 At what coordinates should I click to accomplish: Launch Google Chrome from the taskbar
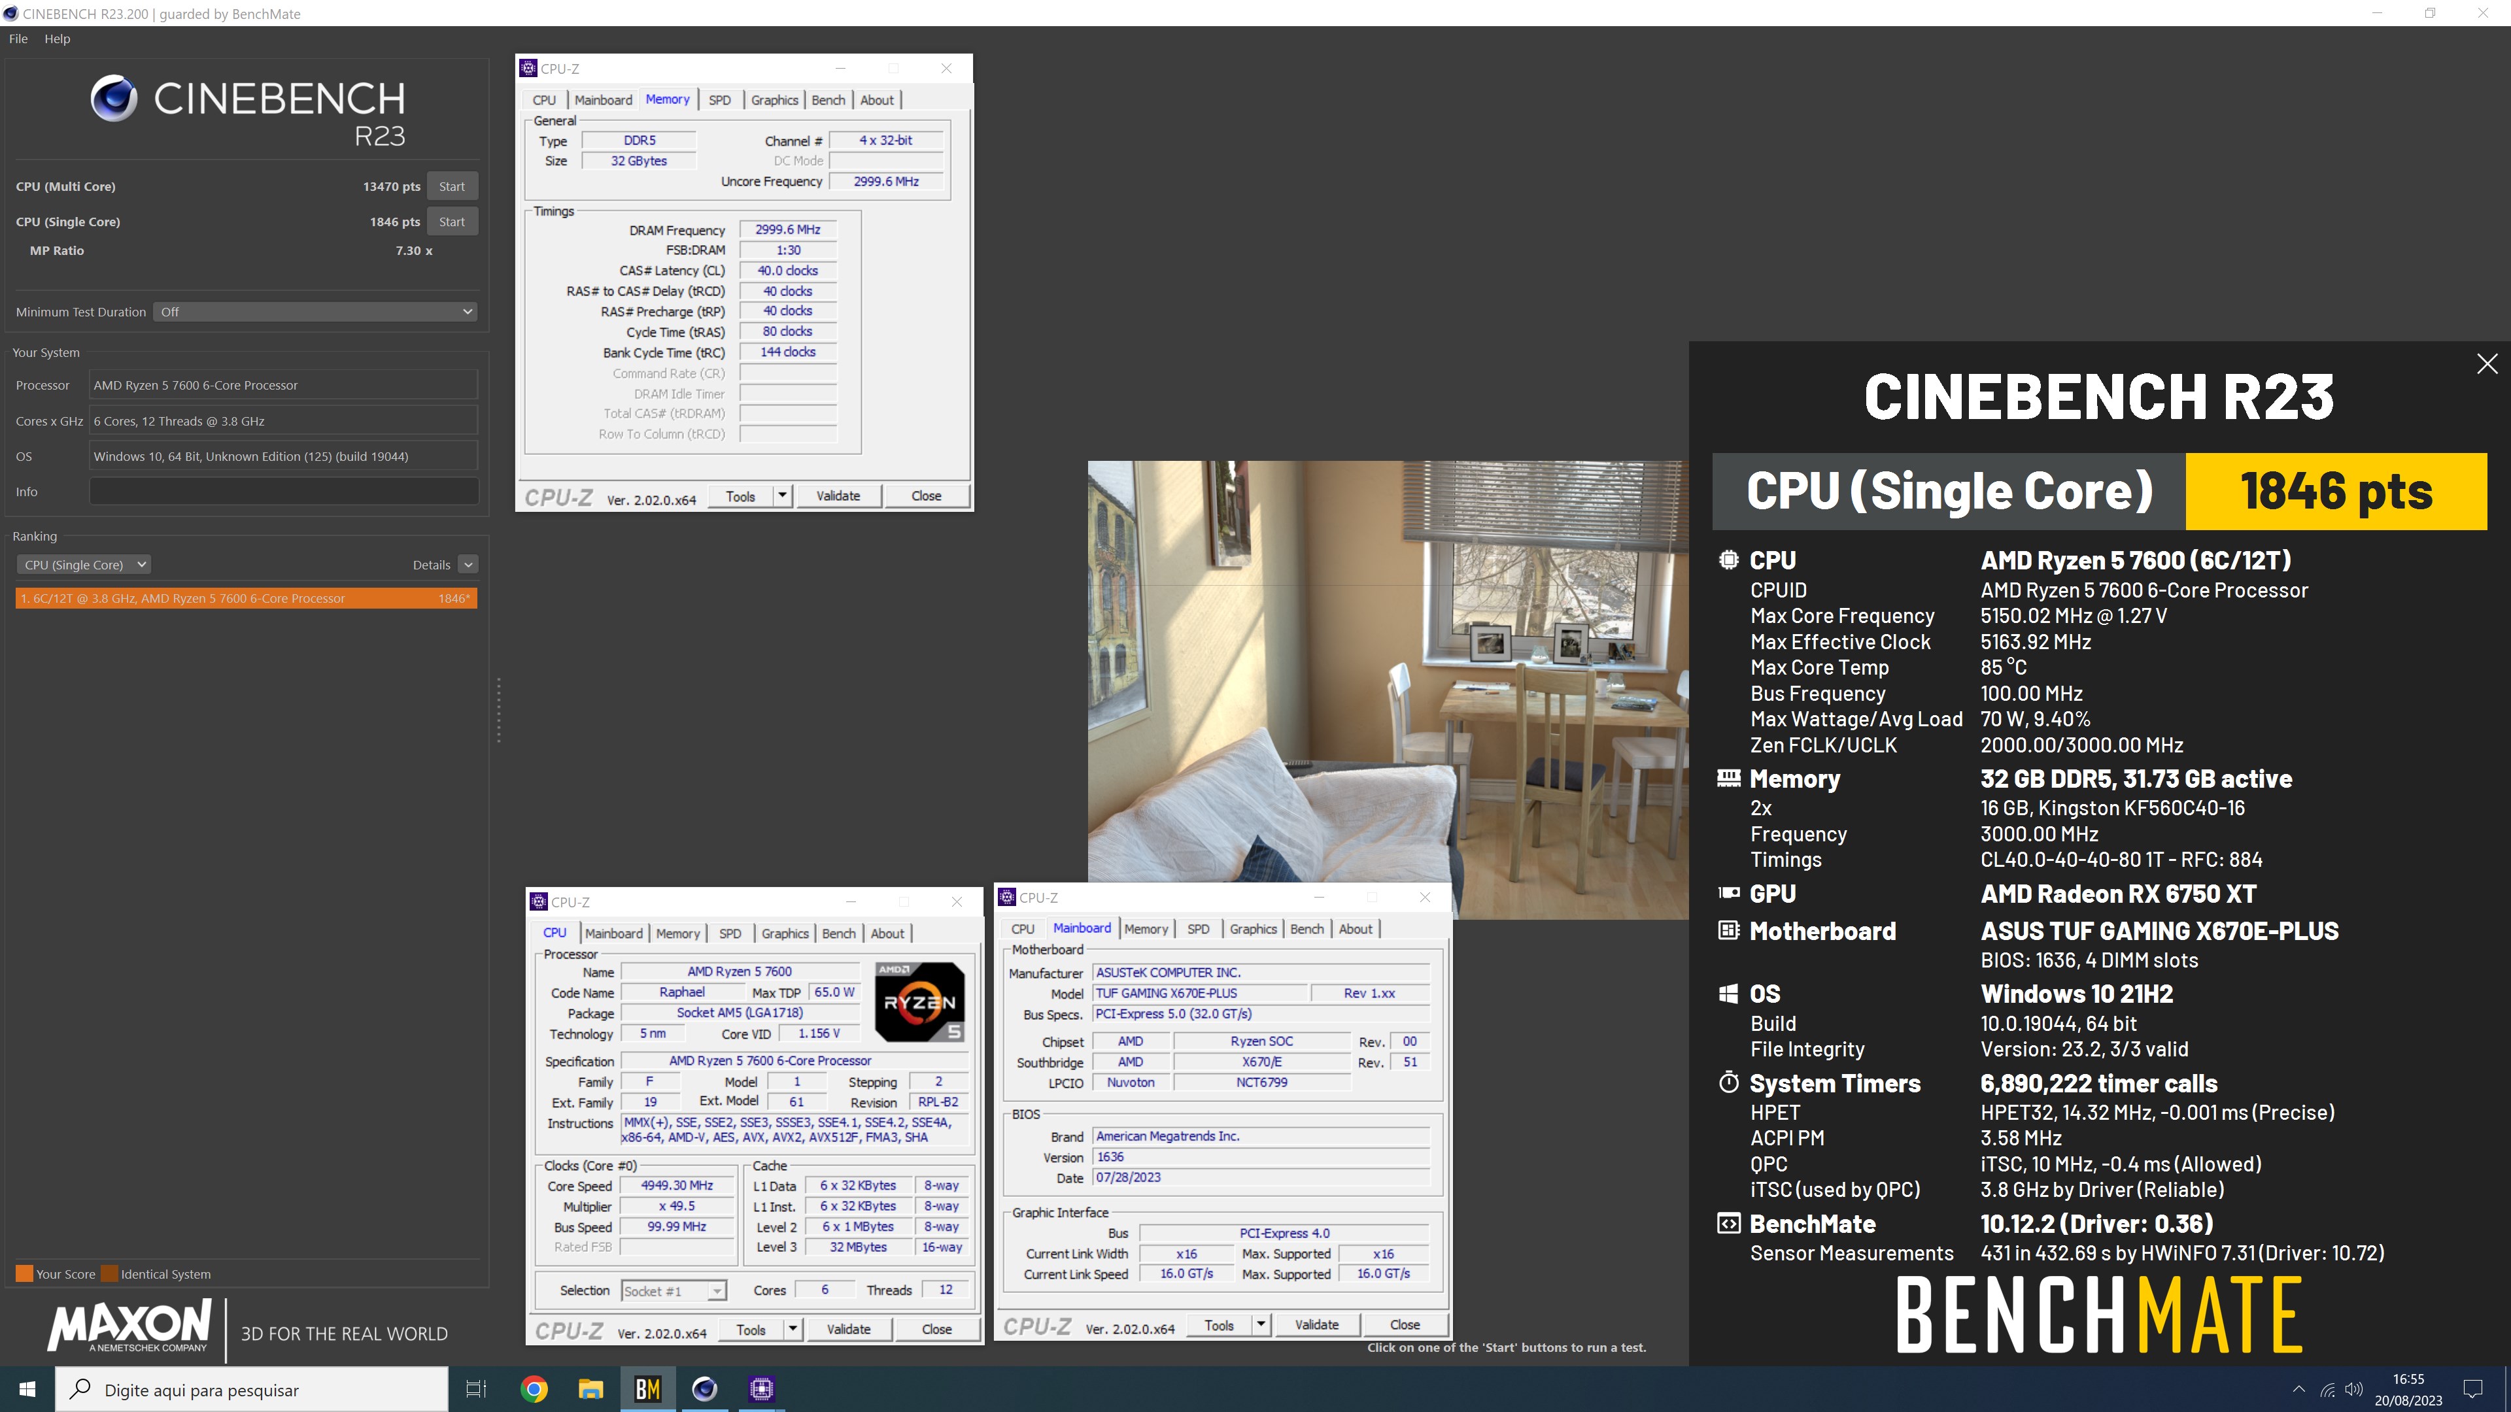533,1388
